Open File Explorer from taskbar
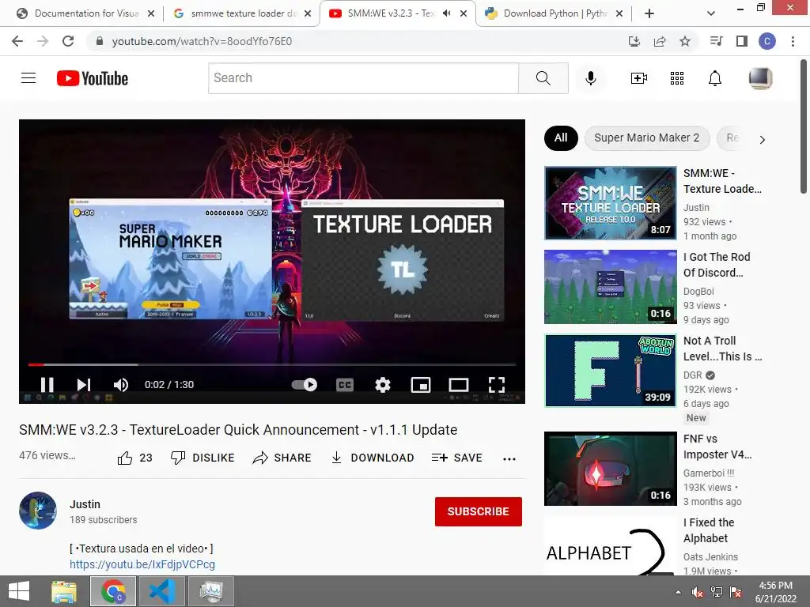 63,591
